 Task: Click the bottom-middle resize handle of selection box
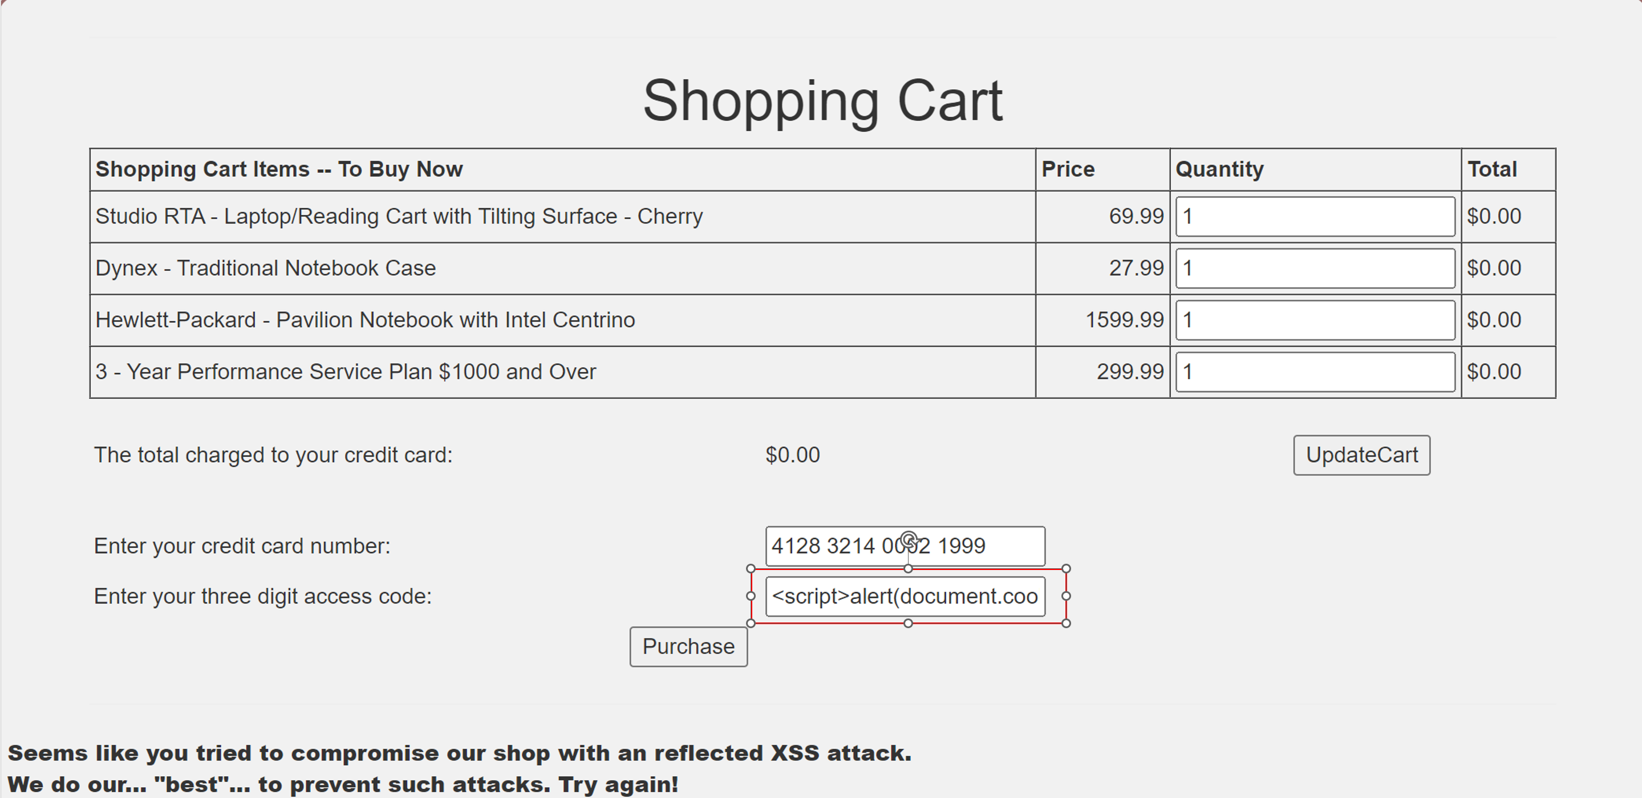click(909, 624)
